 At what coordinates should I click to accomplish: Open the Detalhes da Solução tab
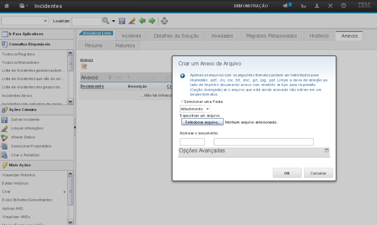[x=176, y=36]
